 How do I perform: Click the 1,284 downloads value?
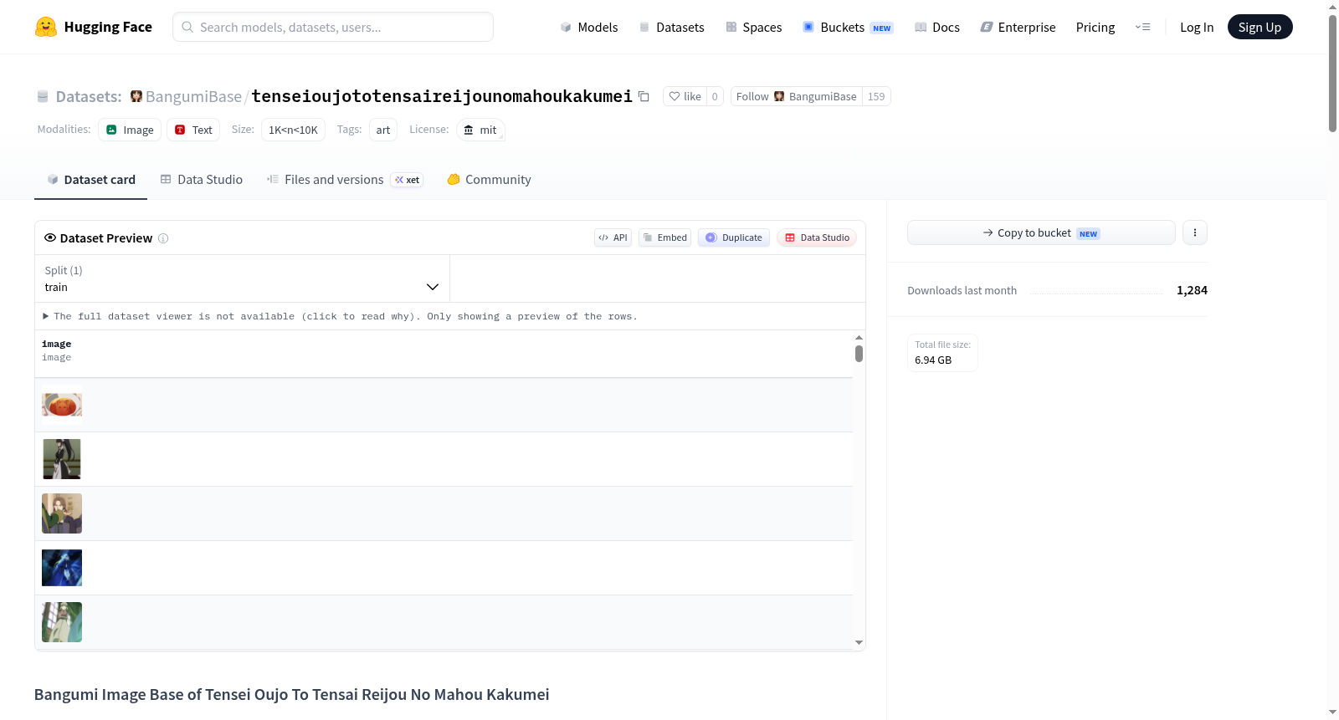pyautogui.click(x=1192, y=290)
